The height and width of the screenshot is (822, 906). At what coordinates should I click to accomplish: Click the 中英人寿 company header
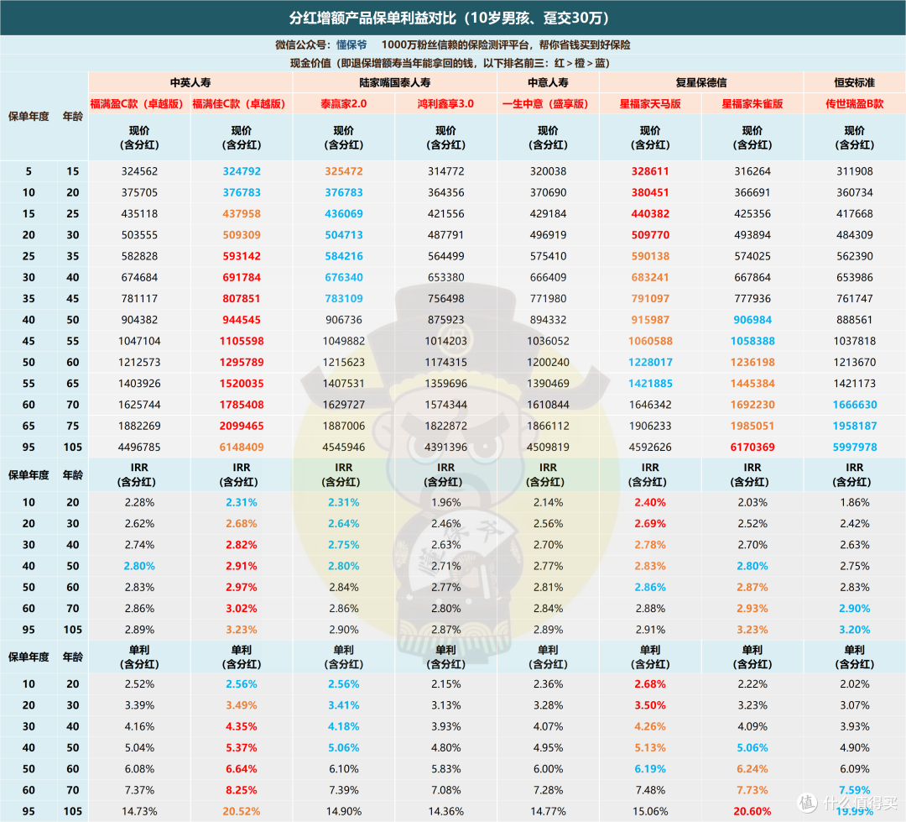190,83
